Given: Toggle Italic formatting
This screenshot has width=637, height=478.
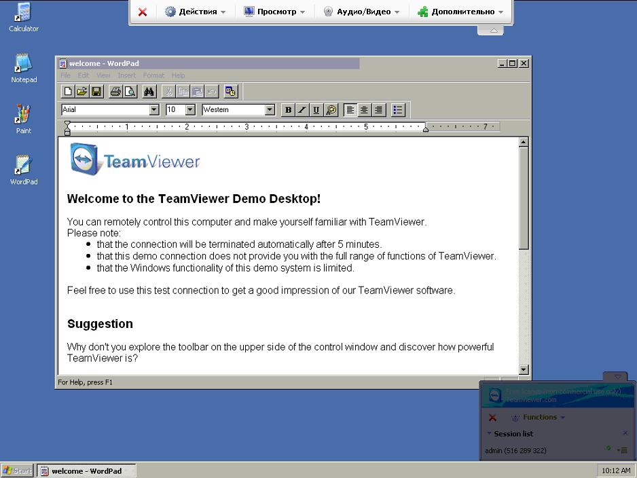Looking at the screenshot, I should pos(302,109).
